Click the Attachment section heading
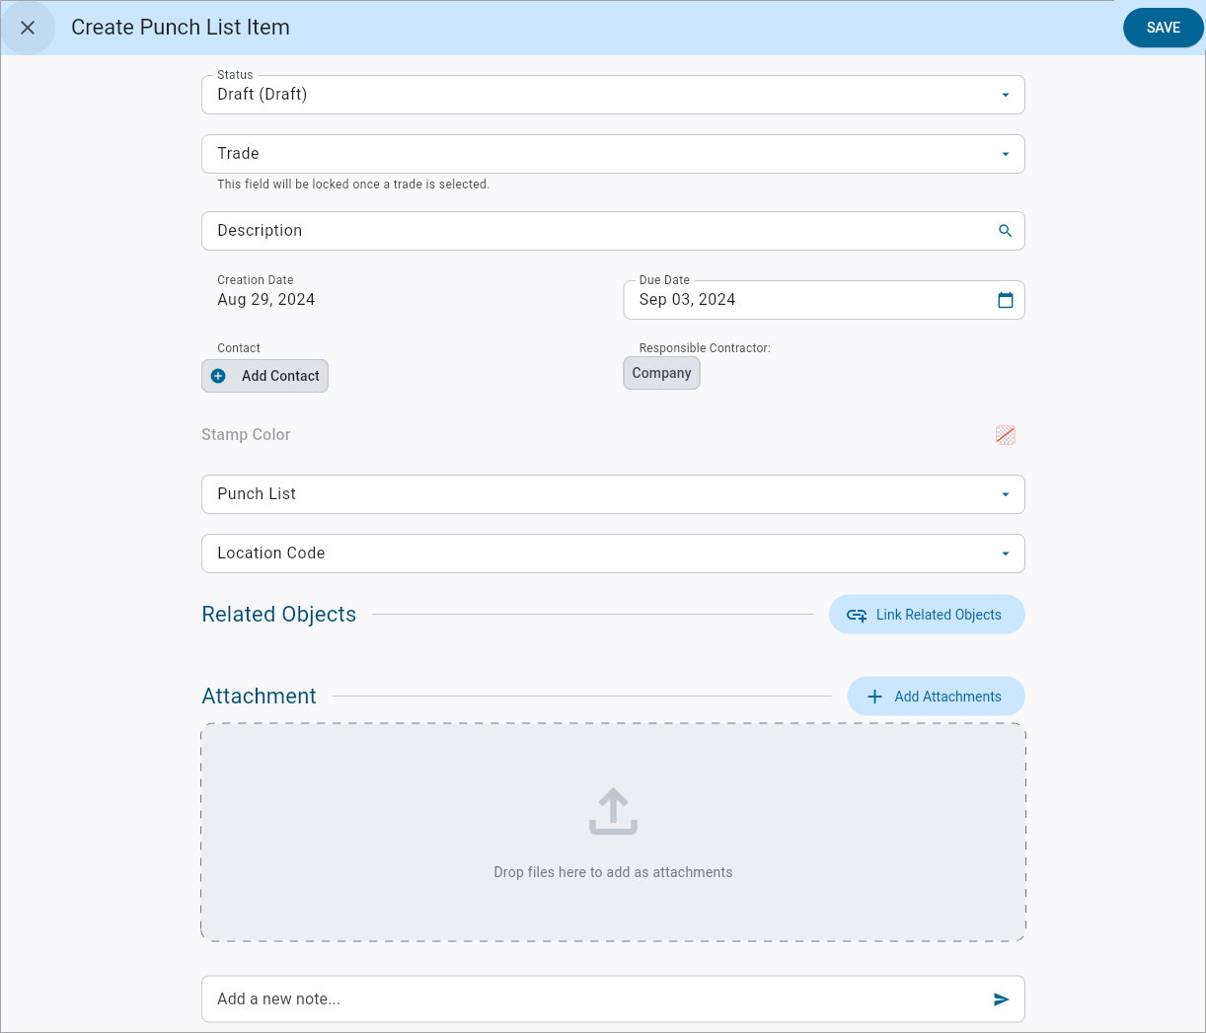The height and width of the screenshot is (1033, 1206). point(259,697)
